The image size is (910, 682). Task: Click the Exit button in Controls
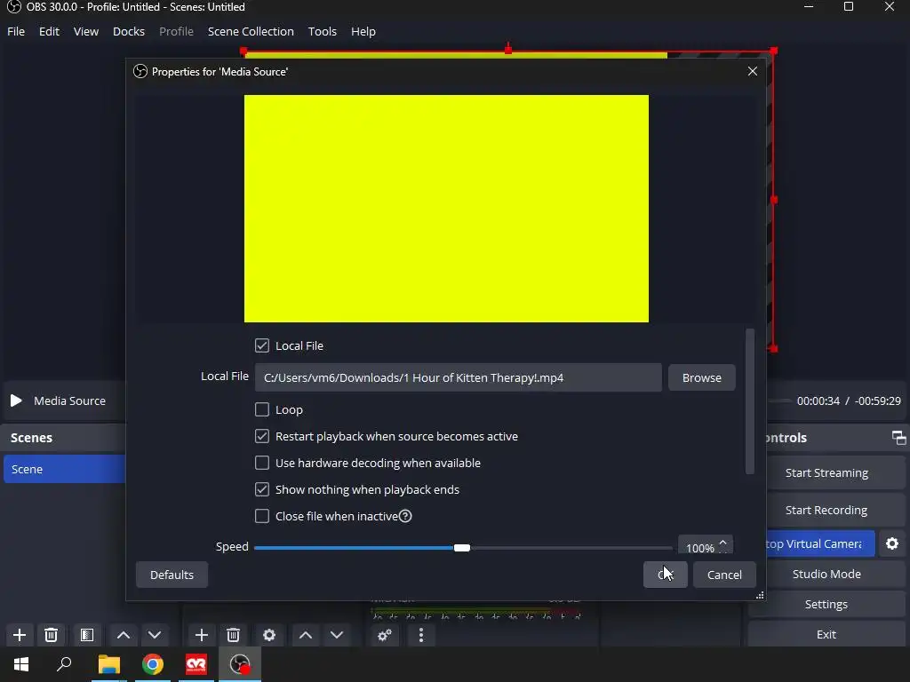(826, 634)
